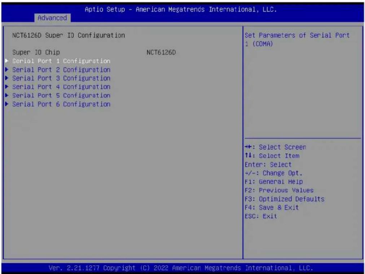Open Serial Port 3 Configuration submenu
365x274 pixels.
[x=61, y=78]
